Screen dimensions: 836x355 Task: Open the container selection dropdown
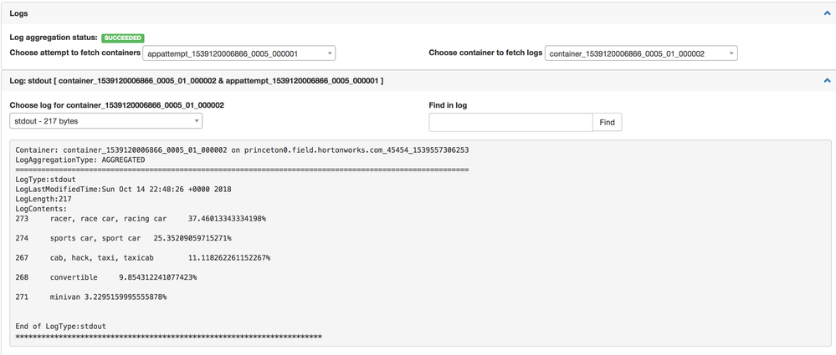[x=641, y=53]
